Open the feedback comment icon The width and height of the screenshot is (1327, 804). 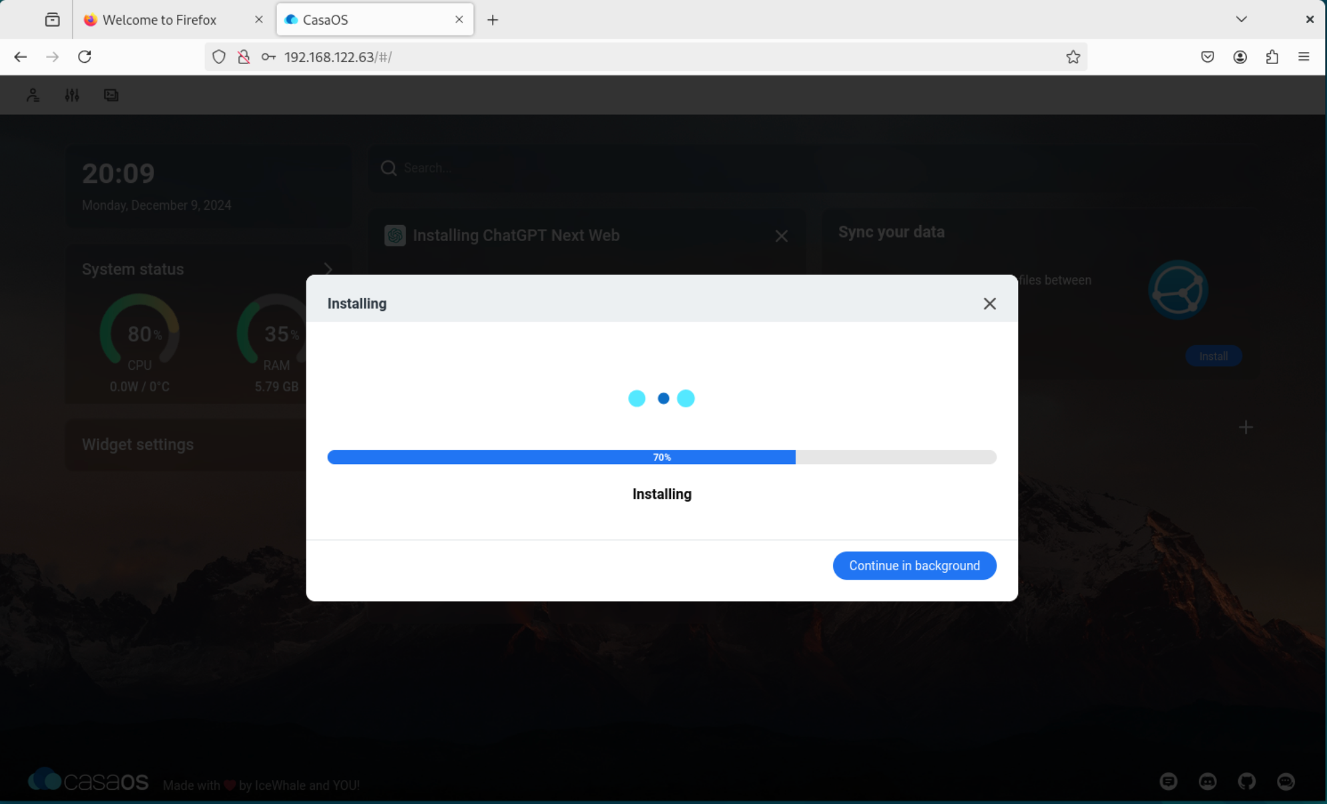pos(1169,781)
